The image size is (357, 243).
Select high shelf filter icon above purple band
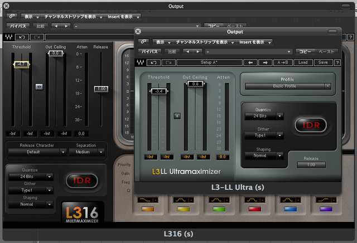tap(326, 200)
